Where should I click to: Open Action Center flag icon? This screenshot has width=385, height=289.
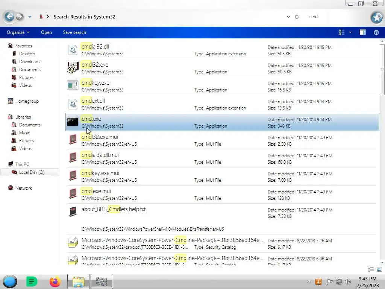[329, 281]
